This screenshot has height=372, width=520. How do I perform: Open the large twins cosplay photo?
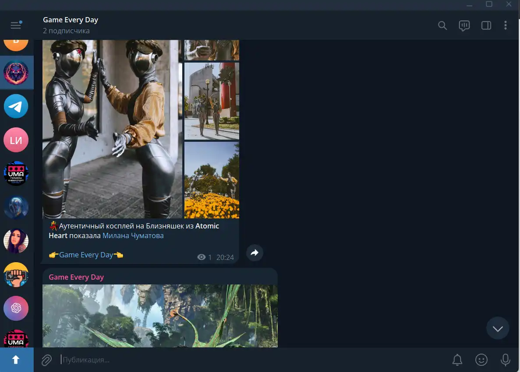[113, 129]
